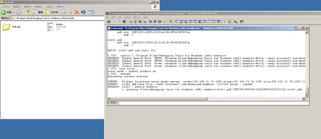
Task: Click the Restart debugging icon
Action: (x=135, y=22)
